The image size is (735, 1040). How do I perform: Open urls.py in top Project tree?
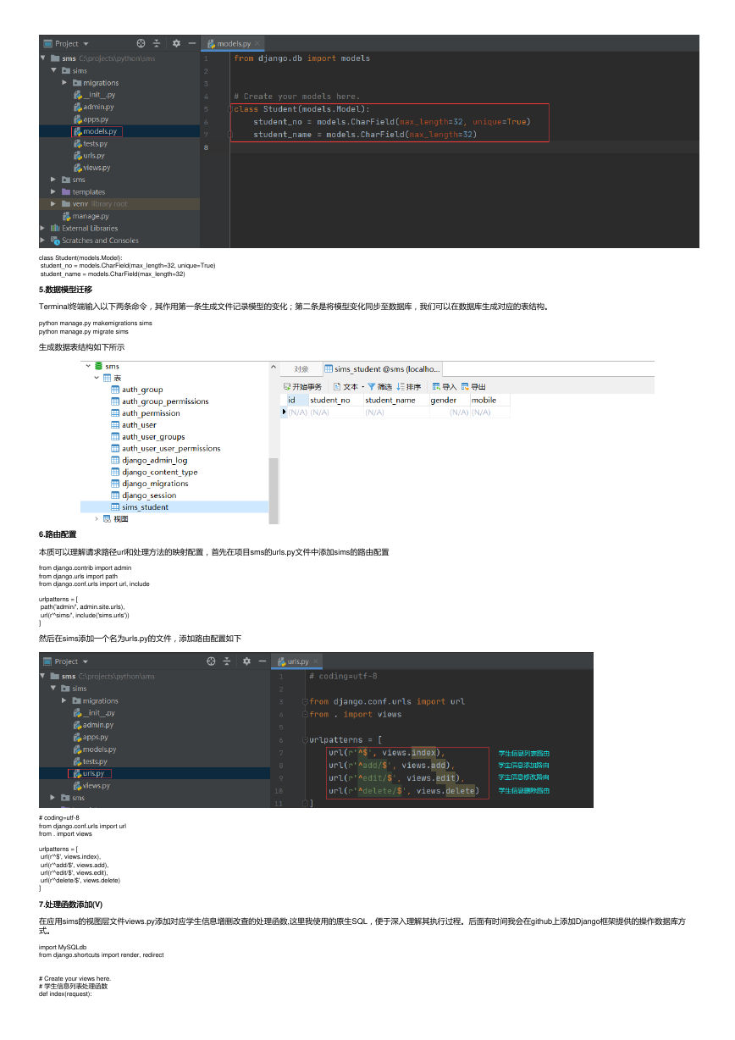(89, 156)
